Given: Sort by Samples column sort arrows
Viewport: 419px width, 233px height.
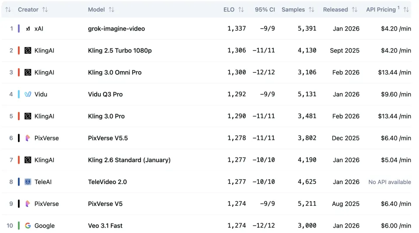Looking at the screenshot, I should tap(311, 10).
